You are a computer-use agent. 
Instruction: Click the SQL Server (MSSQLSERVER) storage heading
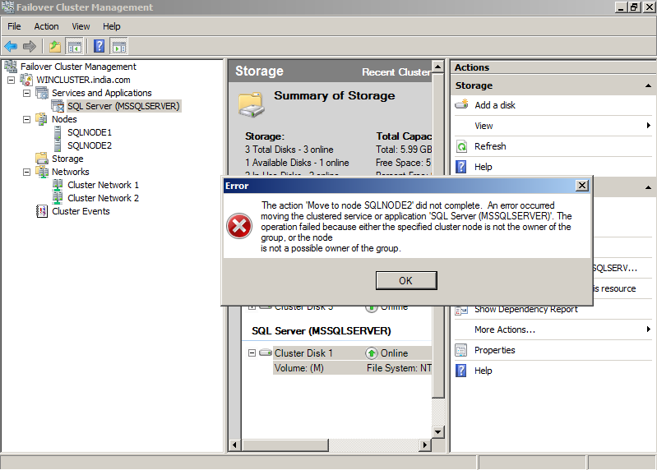pos(322,331)
